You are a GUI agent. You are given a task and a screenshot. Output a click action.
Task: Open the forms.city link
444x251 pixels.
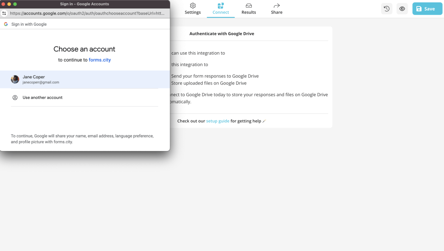[100, 60]
